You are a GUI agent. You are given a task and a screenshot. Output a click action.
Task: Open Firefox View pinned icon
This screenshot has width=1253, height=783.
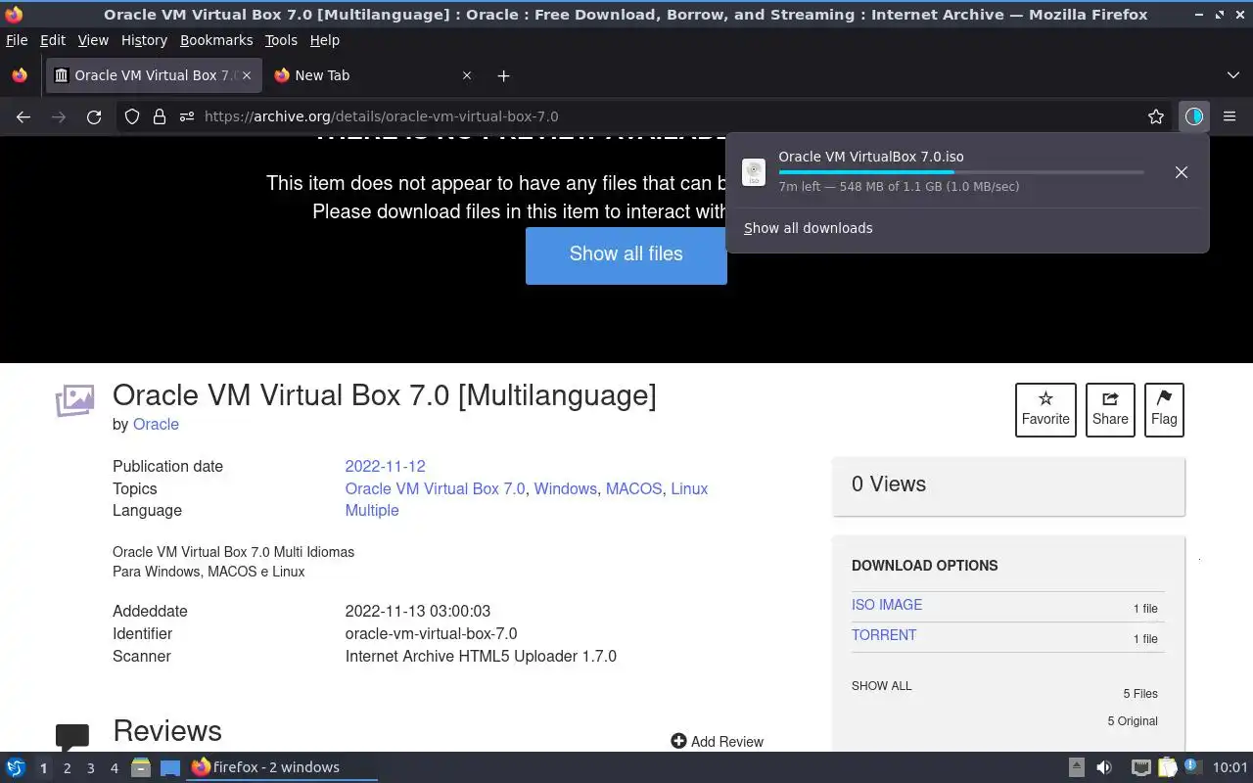20,75
